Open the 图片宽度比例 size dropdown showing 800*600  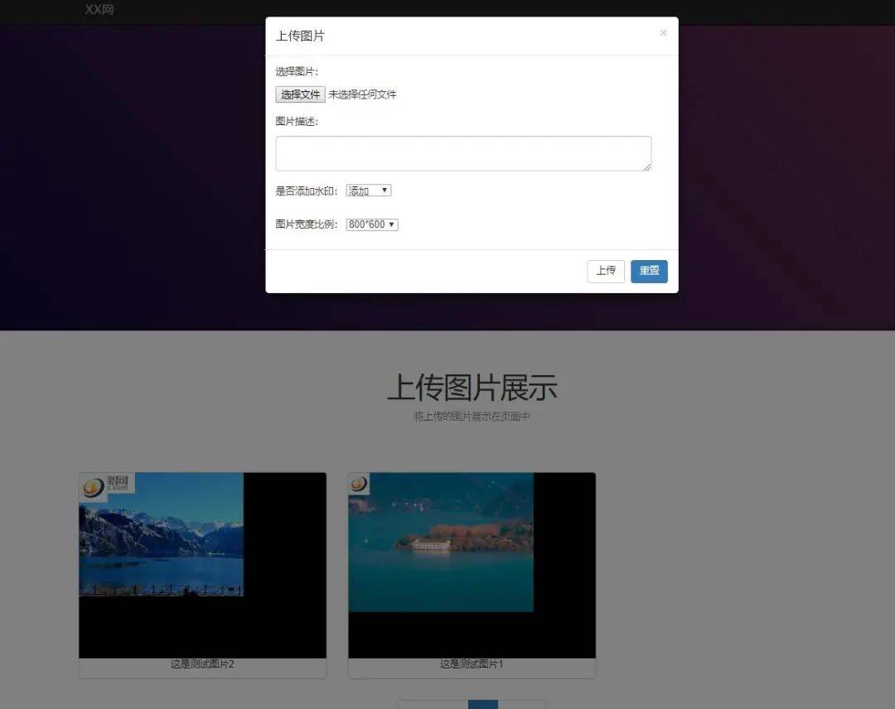(x=372, y=224)
